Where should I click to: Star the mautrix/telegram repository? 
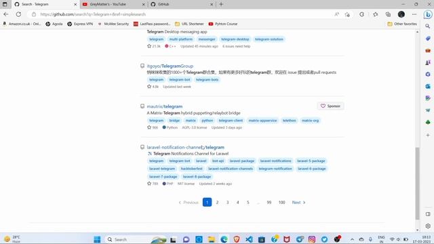click(x=149, y=127)
